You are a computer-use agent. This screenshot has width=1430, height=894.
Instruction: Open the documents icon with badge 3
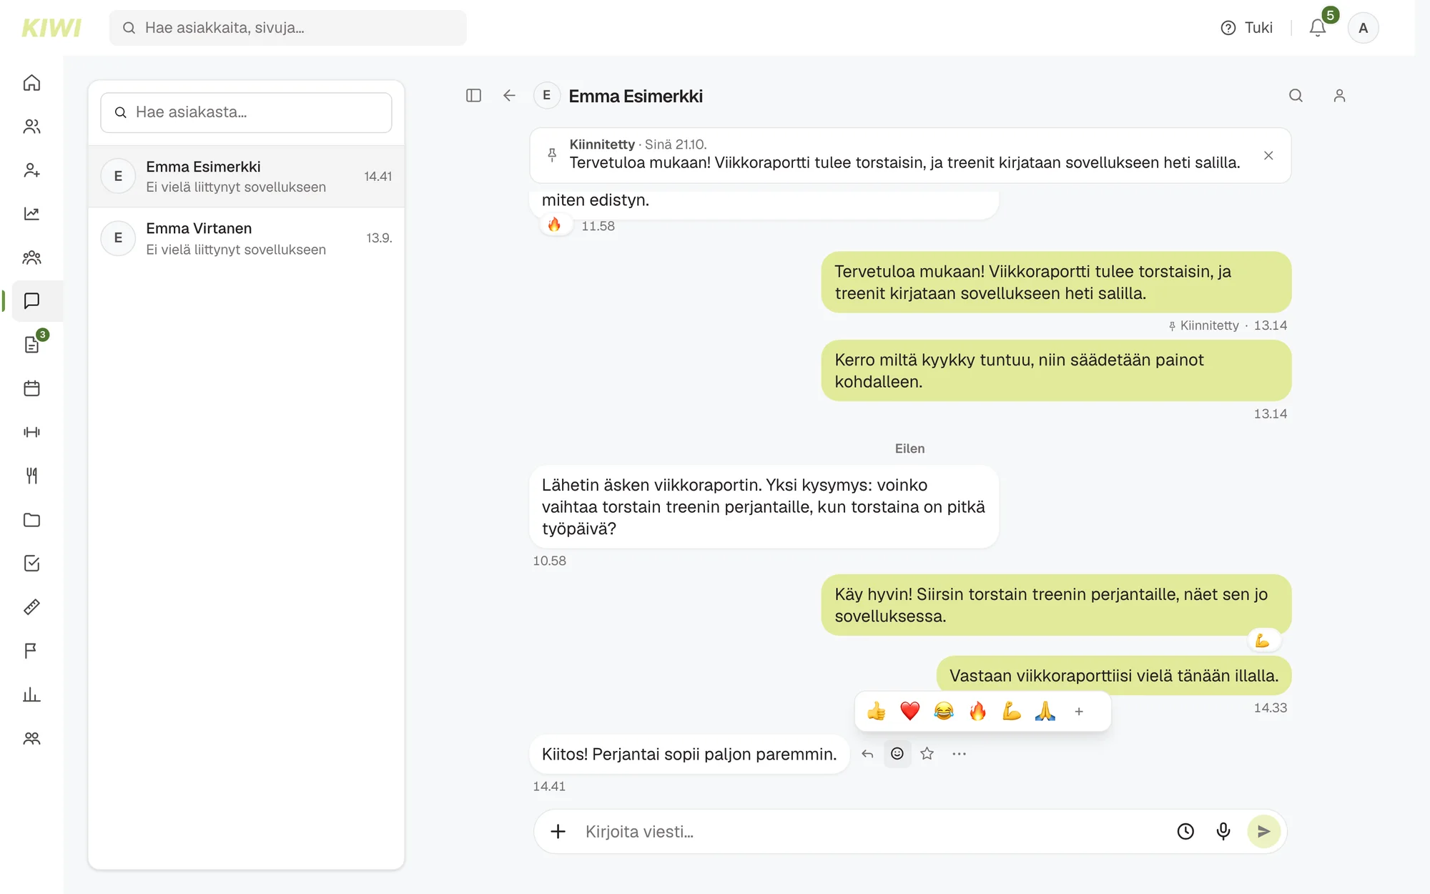click(x=31, y=345)
